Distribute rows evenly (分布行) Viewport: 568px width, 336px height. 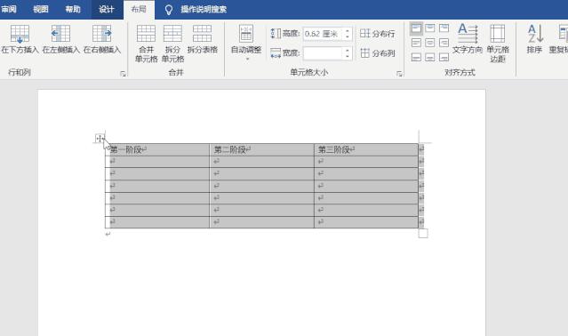pos(377,34)
